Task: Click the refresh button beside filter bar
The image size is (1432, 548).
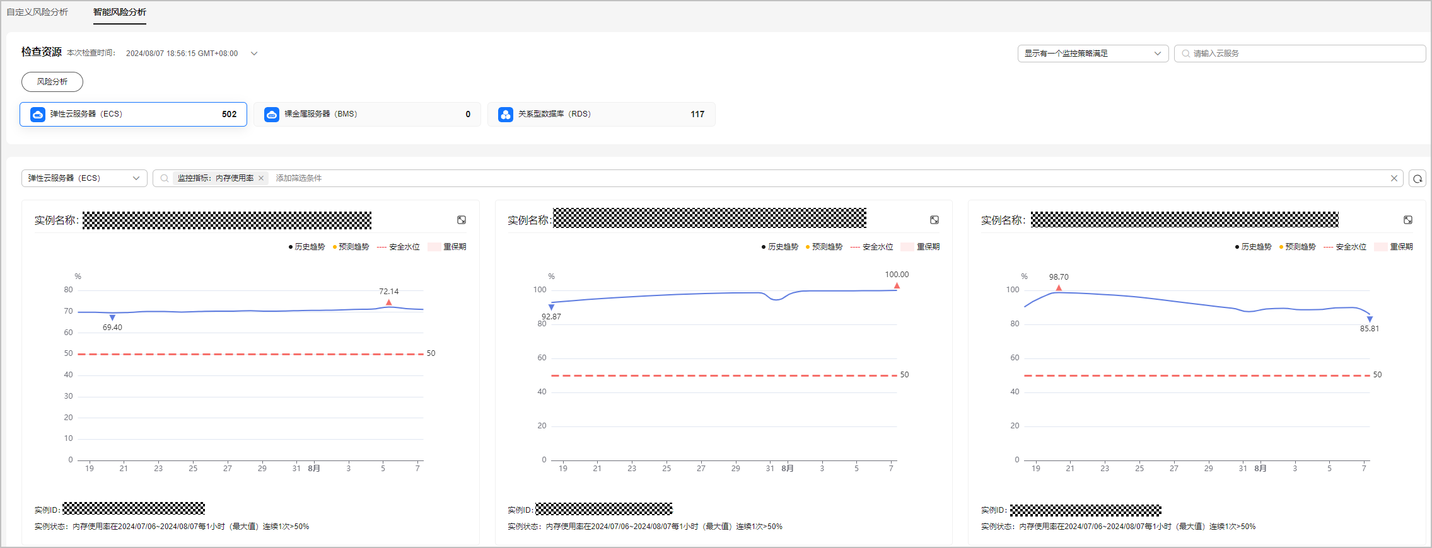Action: [x=1417, y=179]
